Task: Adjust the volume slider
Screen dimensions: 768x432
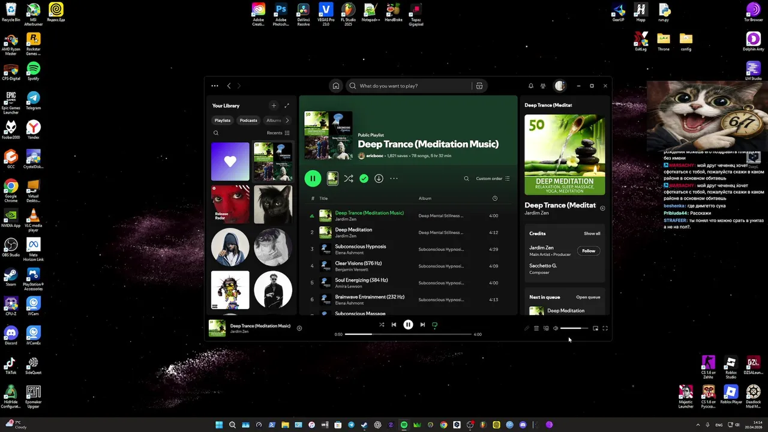Action: pos(574,328)
